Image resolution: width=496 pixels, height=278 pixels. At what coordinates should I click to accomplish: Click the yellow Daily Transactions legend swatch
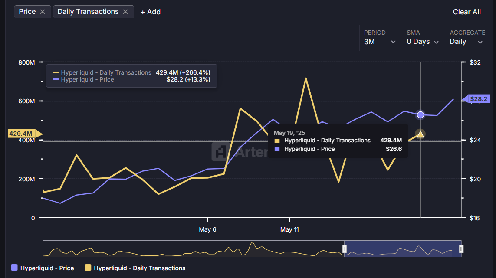[88, 268]
